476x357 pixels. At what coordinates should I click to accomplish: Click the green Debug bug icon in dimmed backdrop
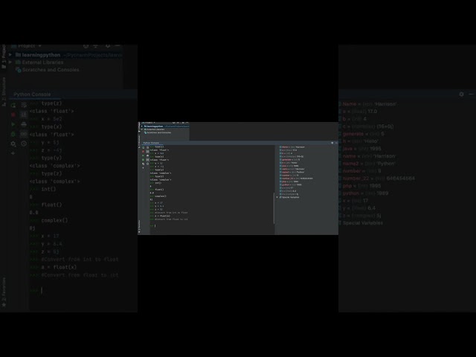tap(13, 134)
